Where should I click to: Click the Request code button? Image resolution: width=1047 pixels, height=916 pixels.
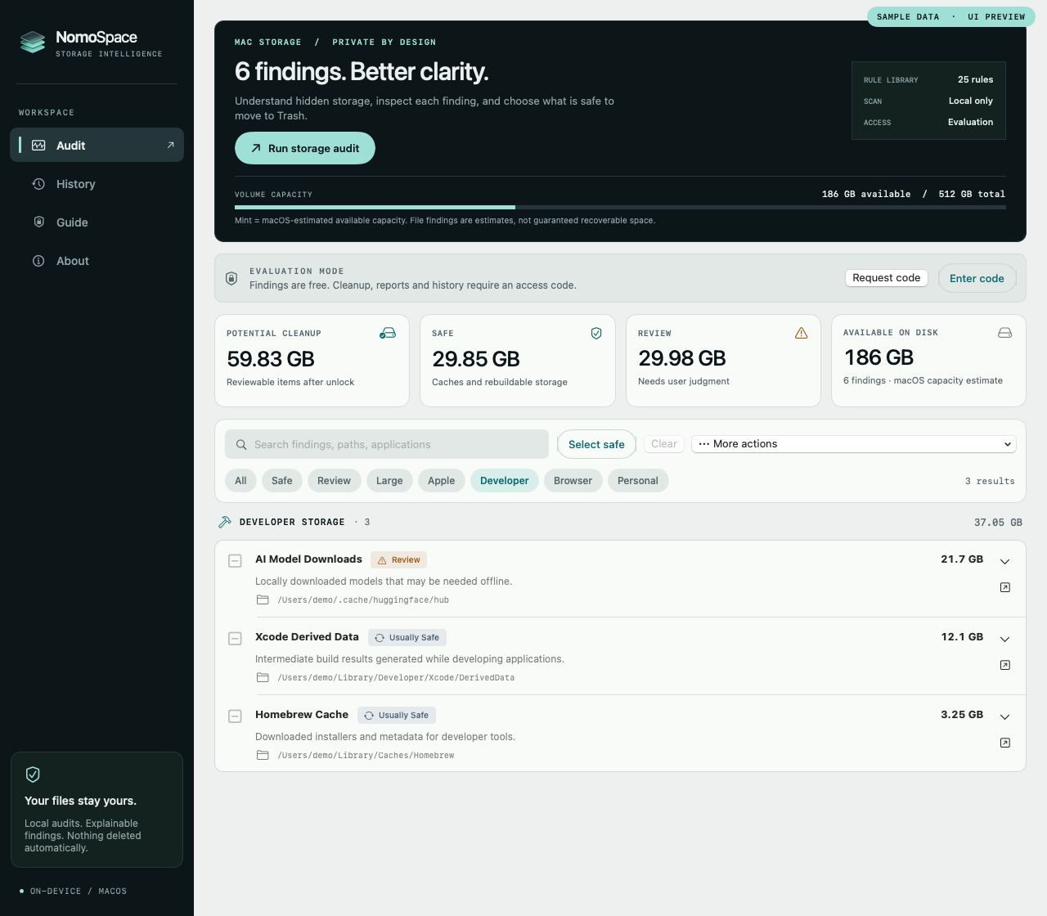(887, 278)
